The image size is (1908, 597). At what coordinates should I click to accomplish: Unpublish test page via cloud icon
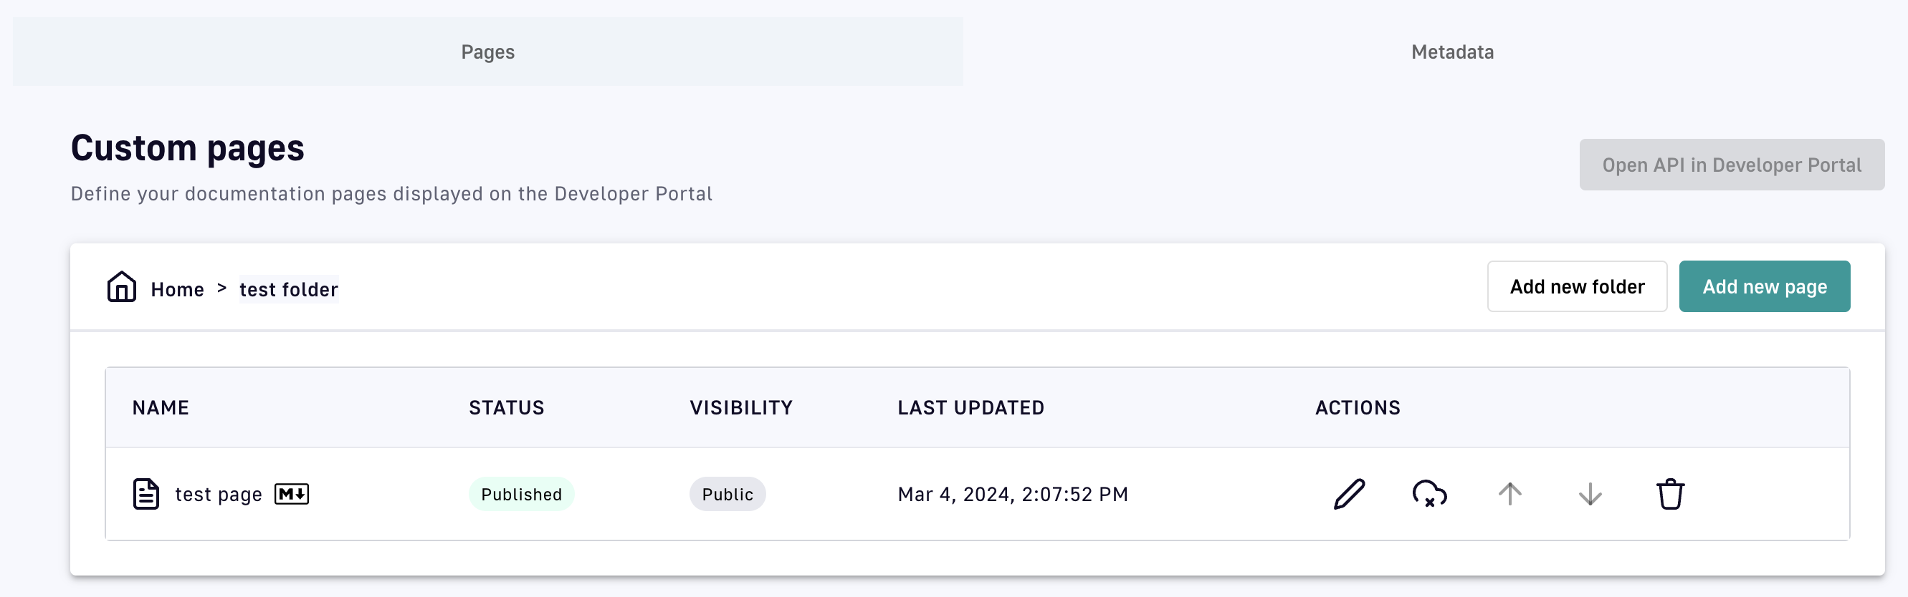click(x=1428, y=494)
